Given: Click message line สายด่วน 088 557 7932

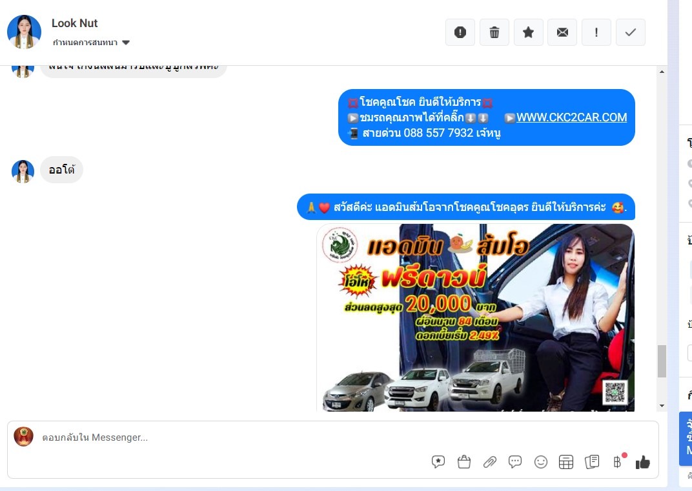Looking at the screenshot, I should (x=425, y=133).
